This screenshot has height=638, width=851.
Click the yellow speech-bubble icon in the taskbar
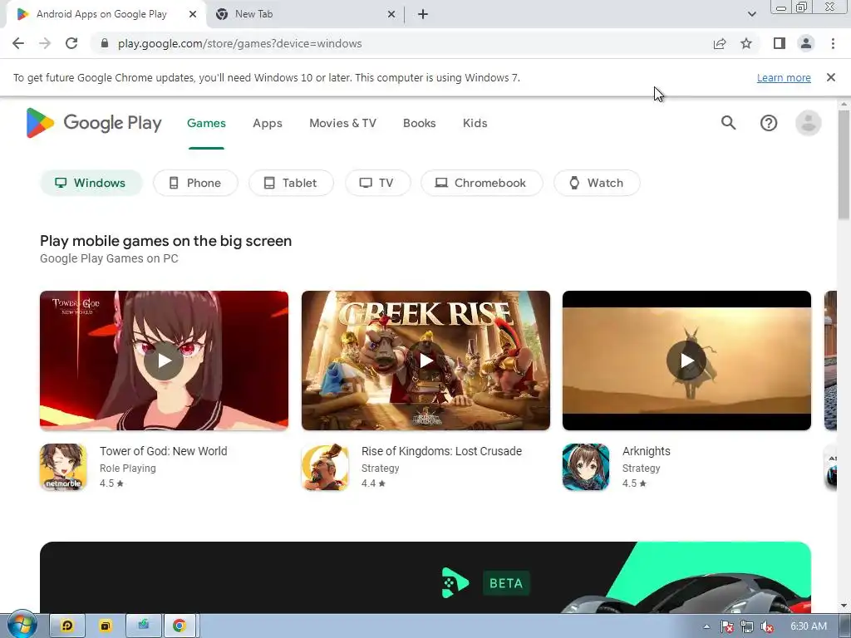[67, 626]
